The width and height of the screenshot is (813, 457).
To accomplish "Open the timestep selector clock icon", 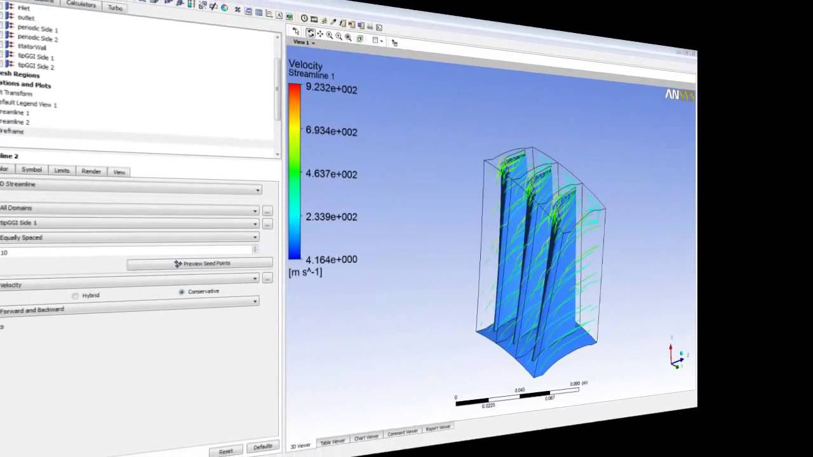I will tap(304, 18).
